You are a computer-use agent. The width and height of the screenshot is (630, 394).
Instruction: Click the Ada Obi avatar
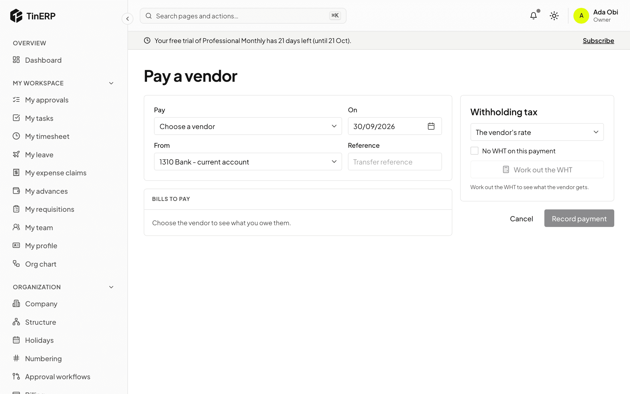[x=581, y=16]
